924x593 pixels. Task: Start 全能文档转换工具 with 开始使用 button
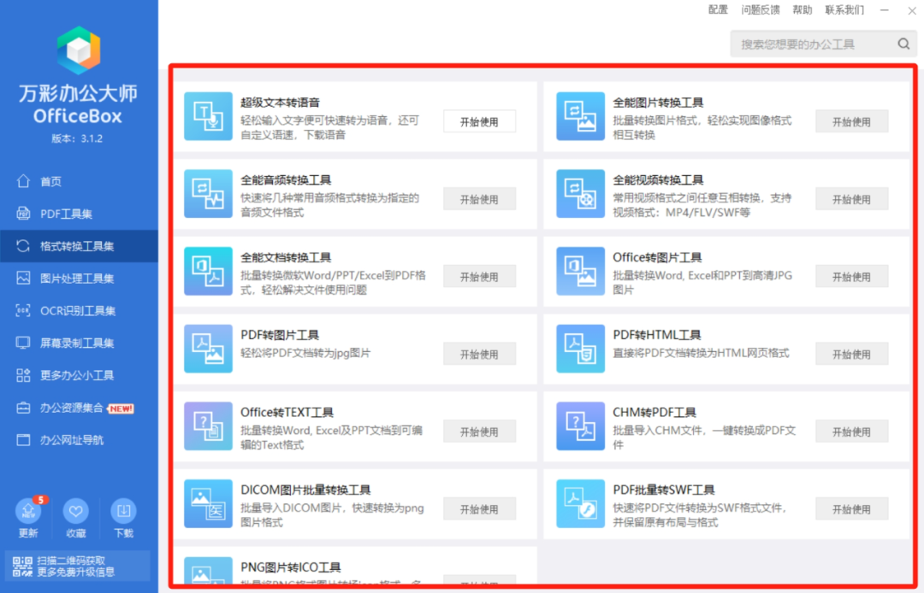[x=479, y=277]
